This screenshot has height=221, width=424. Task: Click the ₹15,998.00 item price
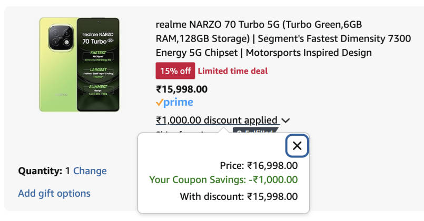[182, 89]
